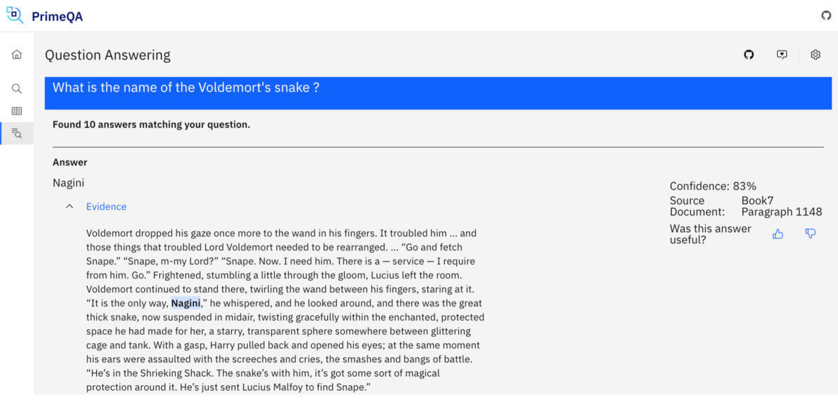Mark answer as not useful with thumbs down
The image size is (838, 416).
(811, 234)
